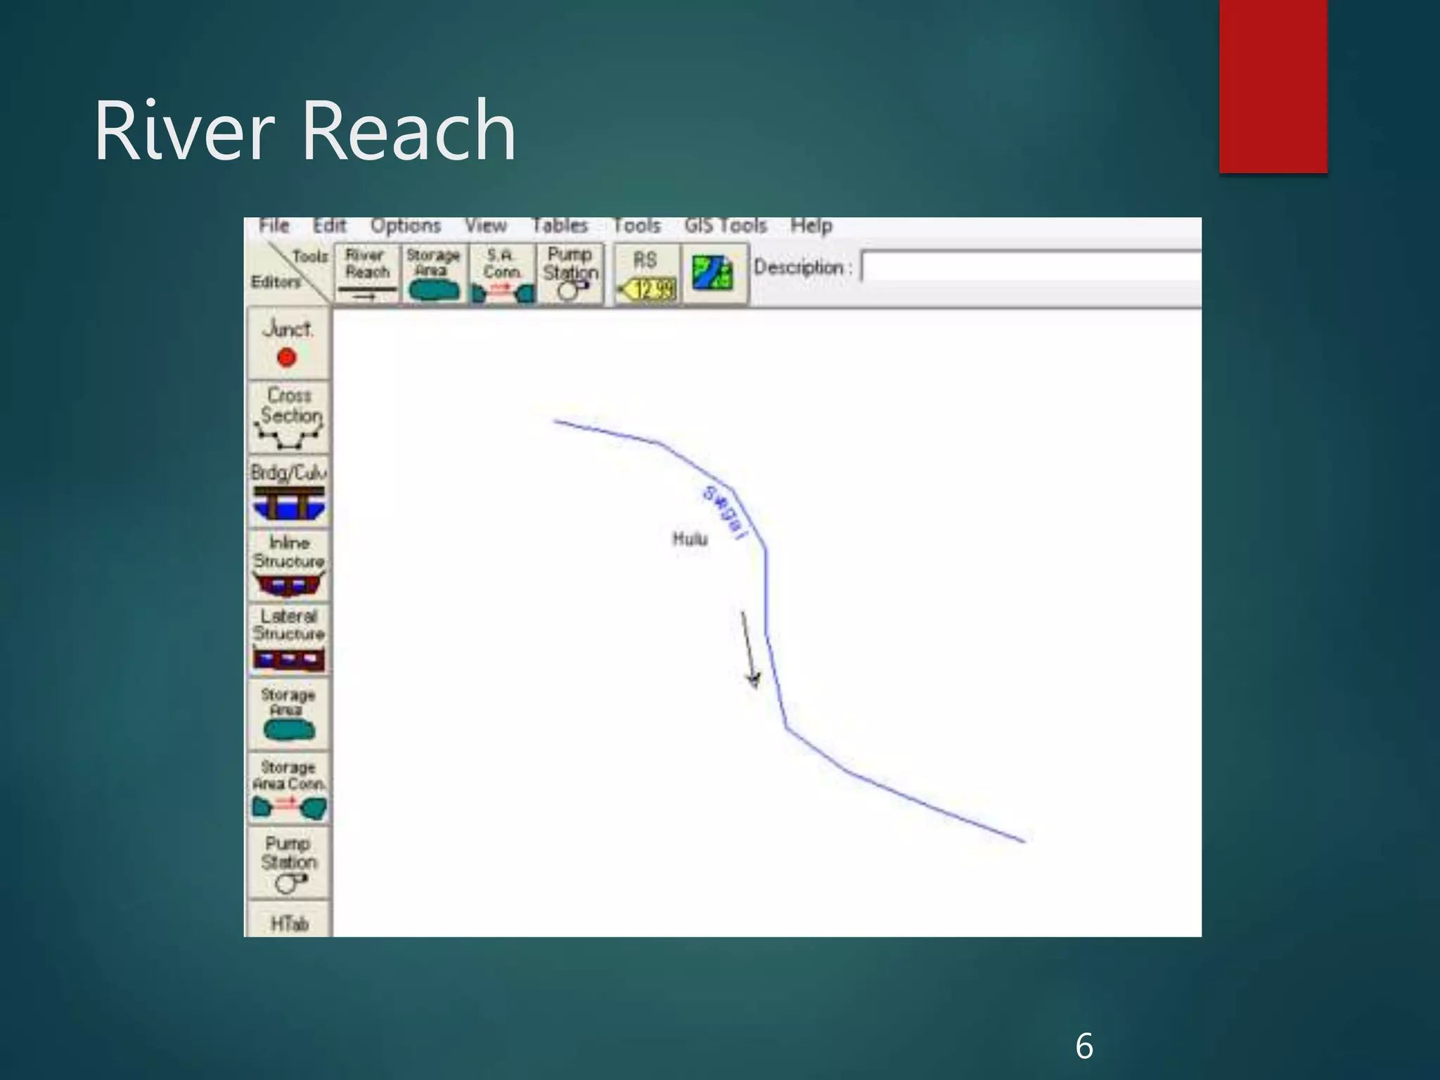Viewport: 1440px width, 1080px height.
Task: Click the Storage Area tool in top toolbar
Action: (x=433, y=274)
